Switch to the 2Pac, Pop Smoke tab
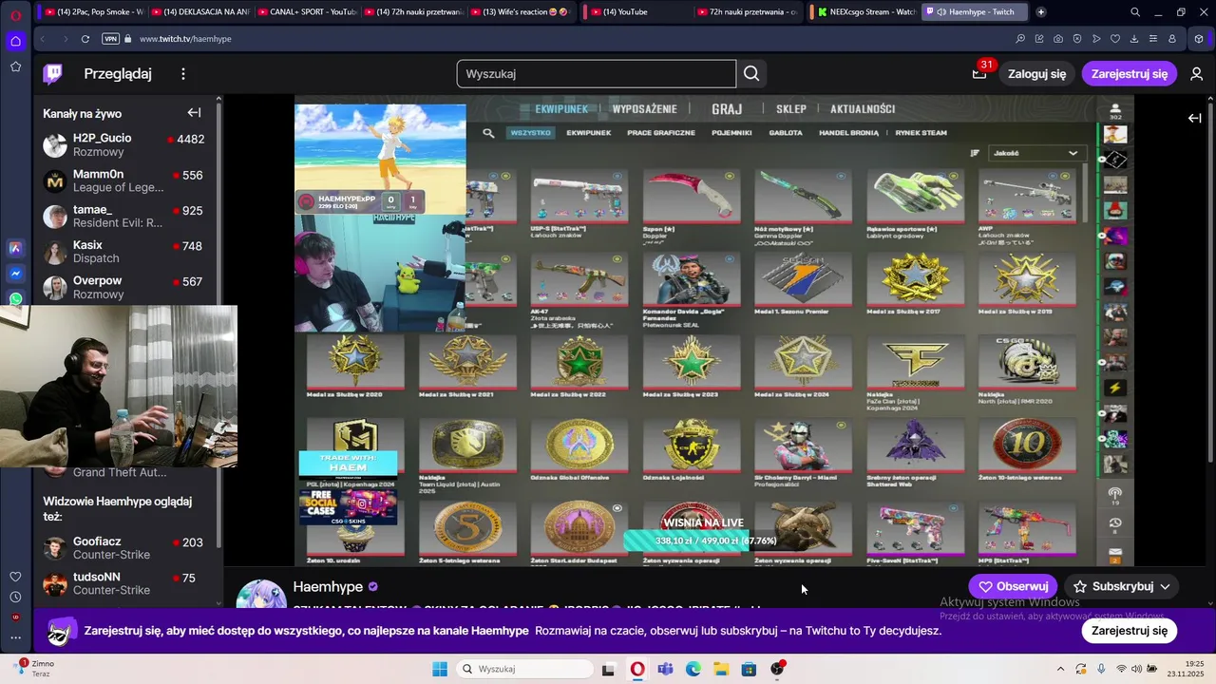 pos(93,12)
